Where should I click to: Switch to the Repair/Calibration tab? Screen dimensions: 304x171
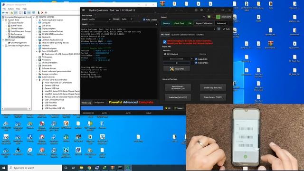[x=204, y=23]
